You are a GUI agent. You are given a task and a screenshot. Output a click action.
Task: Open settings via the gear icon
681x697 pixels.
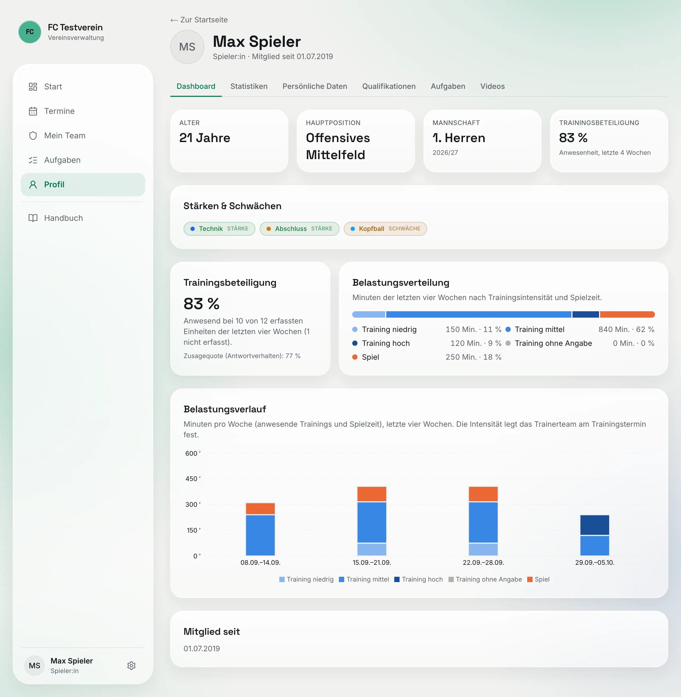click(131, 666)
